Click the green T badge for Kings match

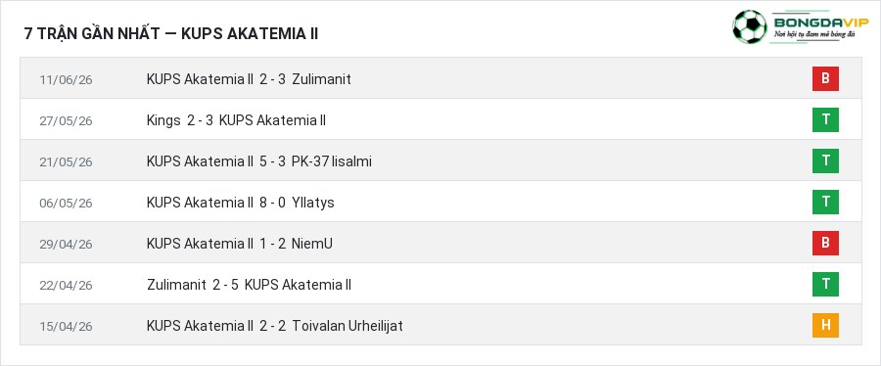pyautogui.click(x=825, y=119)
